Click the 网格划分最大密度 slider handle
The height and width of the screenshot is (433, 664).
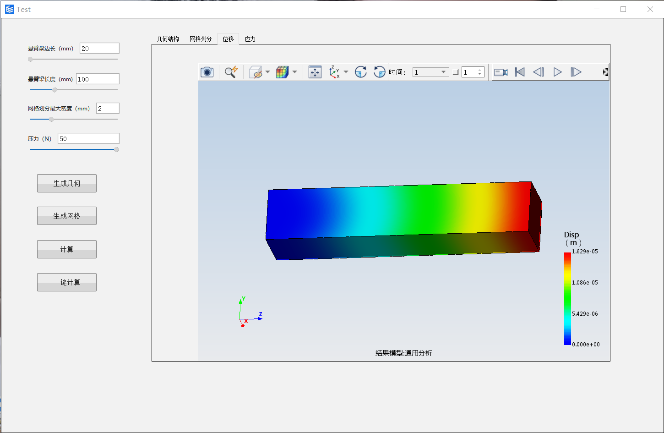(51, 119)
